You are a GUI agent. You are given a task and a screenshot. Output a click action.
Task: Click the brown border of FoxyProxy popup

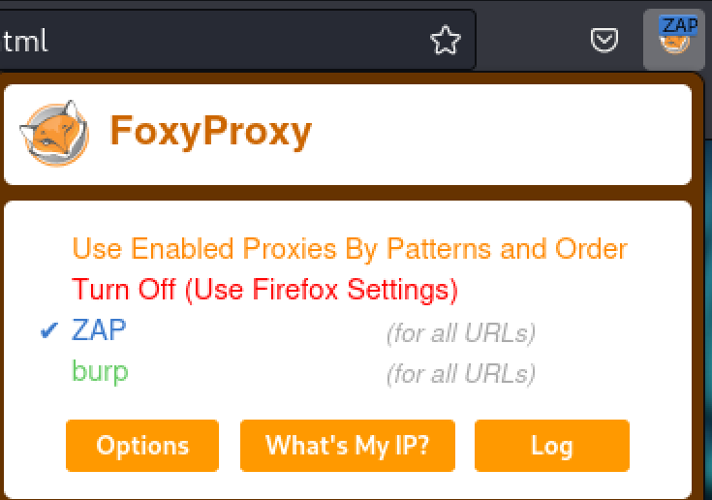click(x=349, y=193)
